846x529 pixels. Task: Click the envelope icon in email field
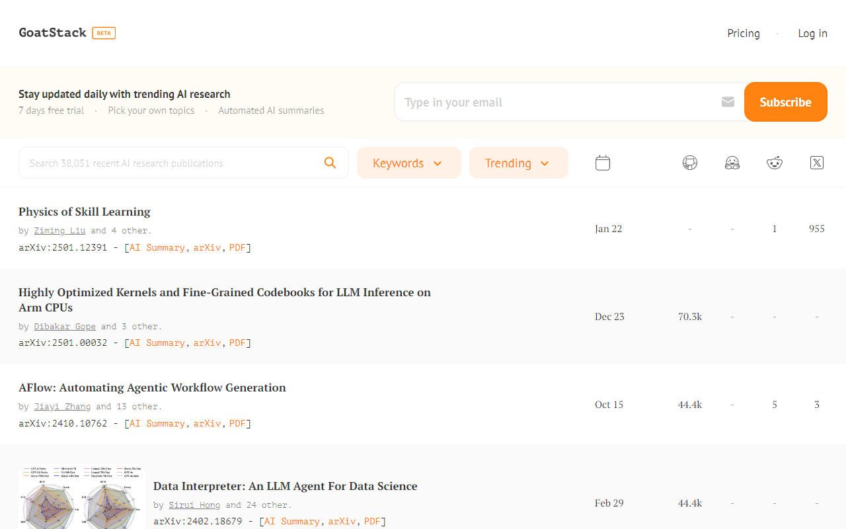click(728, 102)
